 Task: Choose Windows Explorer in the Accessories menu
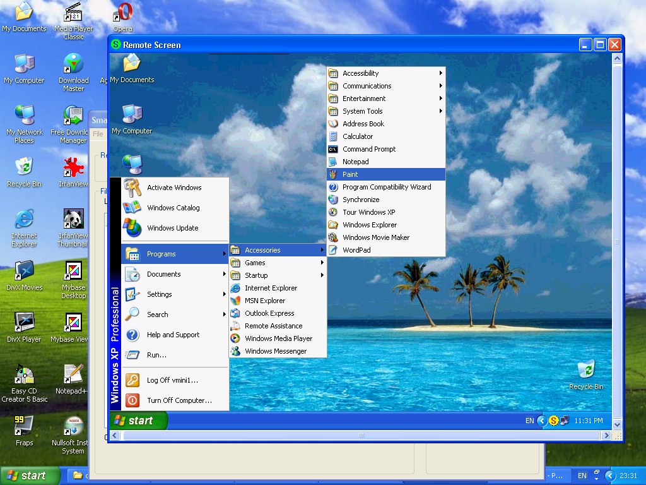click(386, 225)
